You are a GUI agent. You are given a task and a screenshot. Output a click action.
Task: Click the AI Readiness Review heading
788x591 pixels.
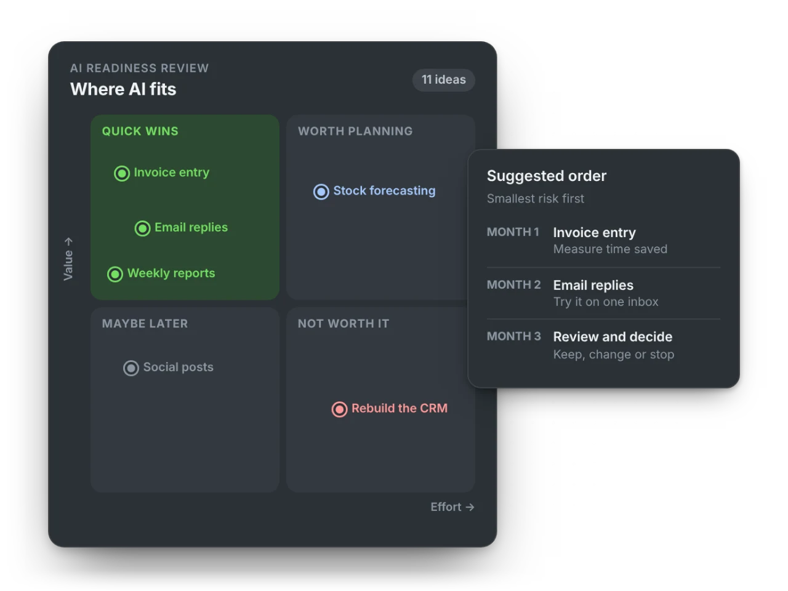(x=140, y=68)
